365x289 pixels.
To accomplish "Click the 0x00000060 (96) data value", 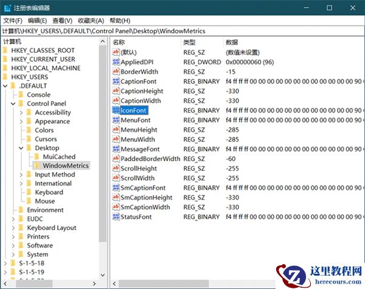I will [250, 62].
